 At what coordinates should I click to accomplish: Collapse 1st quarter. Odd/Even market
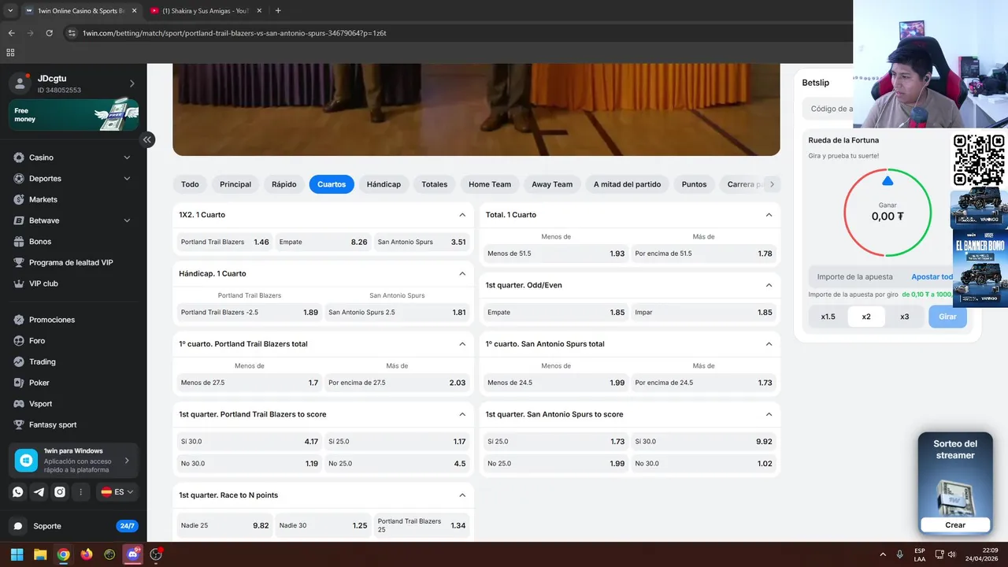tap(769, 285)
